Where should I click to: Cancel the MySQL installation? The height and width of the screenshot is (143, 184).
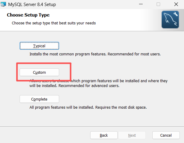[x=166, y=135]
